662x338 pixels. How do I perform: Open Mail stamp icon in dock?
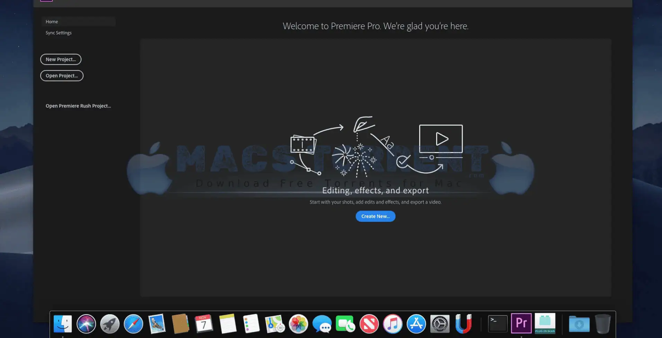point(157,324)
